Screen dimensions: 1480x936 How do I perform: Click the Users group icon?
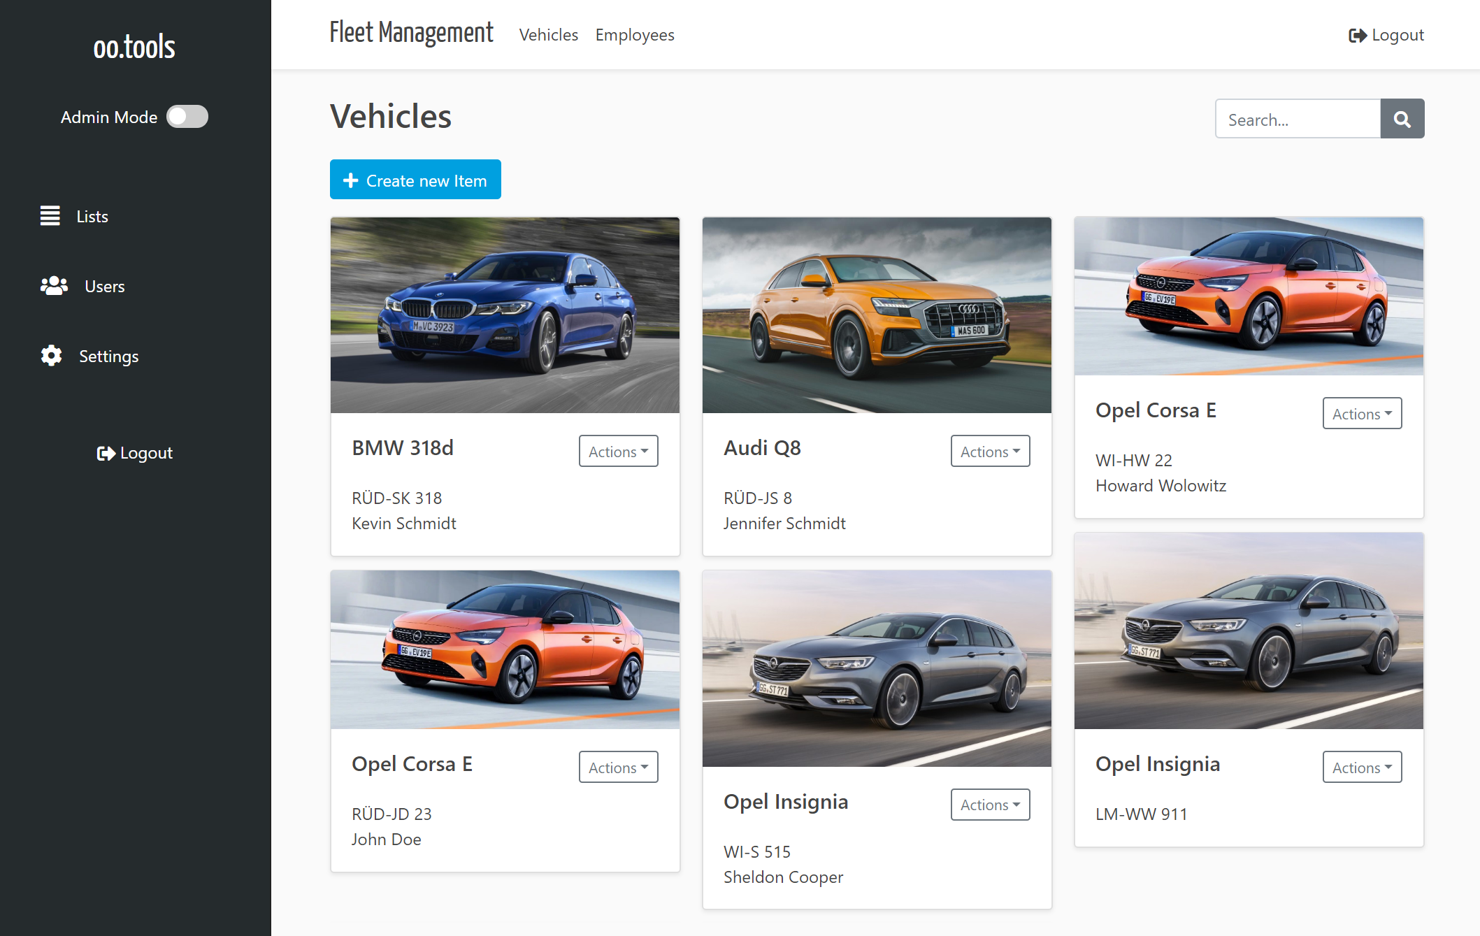[x=54, y=286]
